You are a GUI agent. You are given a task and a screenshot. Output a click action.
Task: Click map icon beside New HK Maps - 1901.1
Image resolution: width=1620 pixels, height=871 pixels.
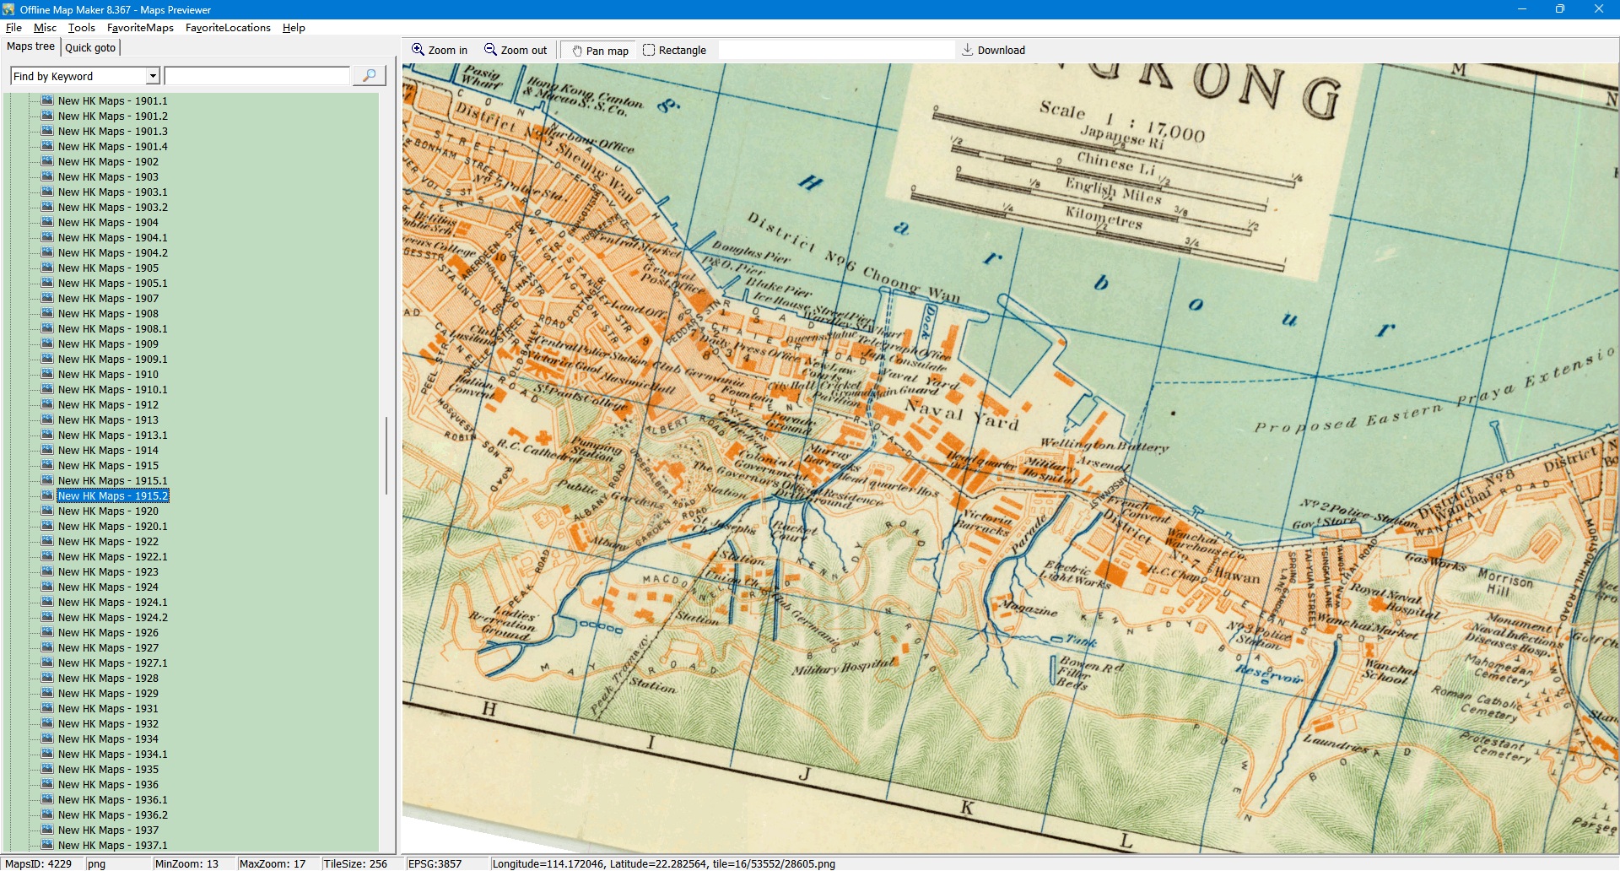[47, 100]
